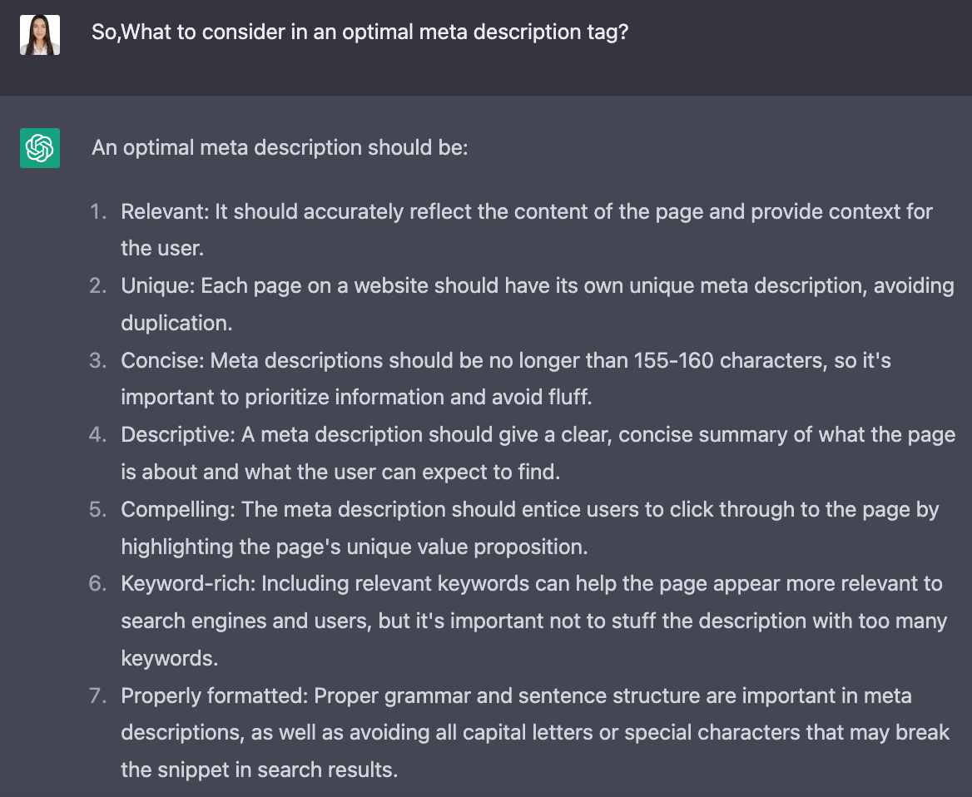Click the ChatGPT logo icon
Screen dimensions: 972x797
tap(40, 148)
